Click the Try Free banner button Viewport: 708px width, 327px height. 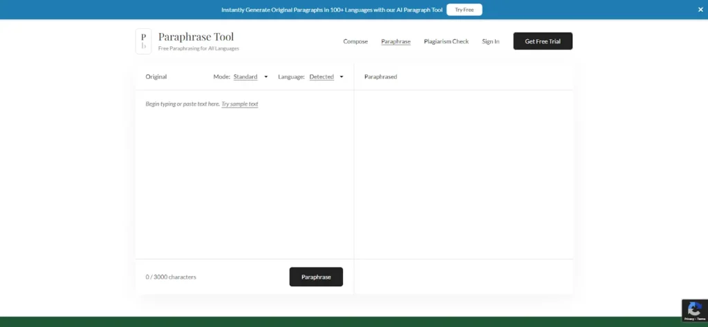464,10
